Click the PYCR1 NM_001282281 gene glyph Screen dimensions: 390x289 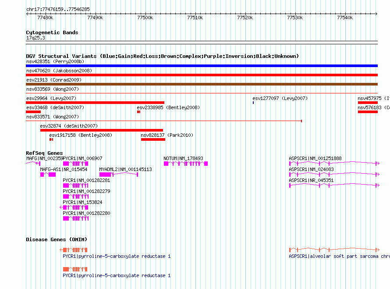pyautogui.click(x=76, y=186)
